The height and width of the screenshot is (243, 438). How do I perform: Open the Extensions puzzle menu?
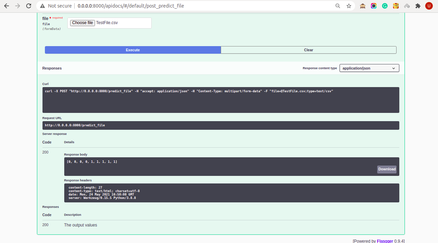[x=418, y=6]
